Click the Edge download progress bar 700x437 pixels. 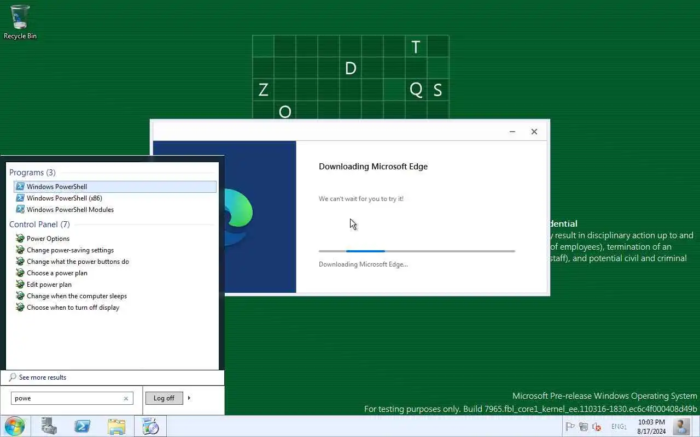(417, 251)
